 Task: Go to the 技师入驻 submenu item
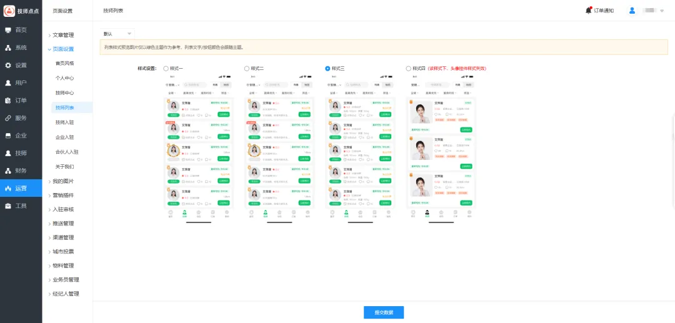(x=64, y=122)
